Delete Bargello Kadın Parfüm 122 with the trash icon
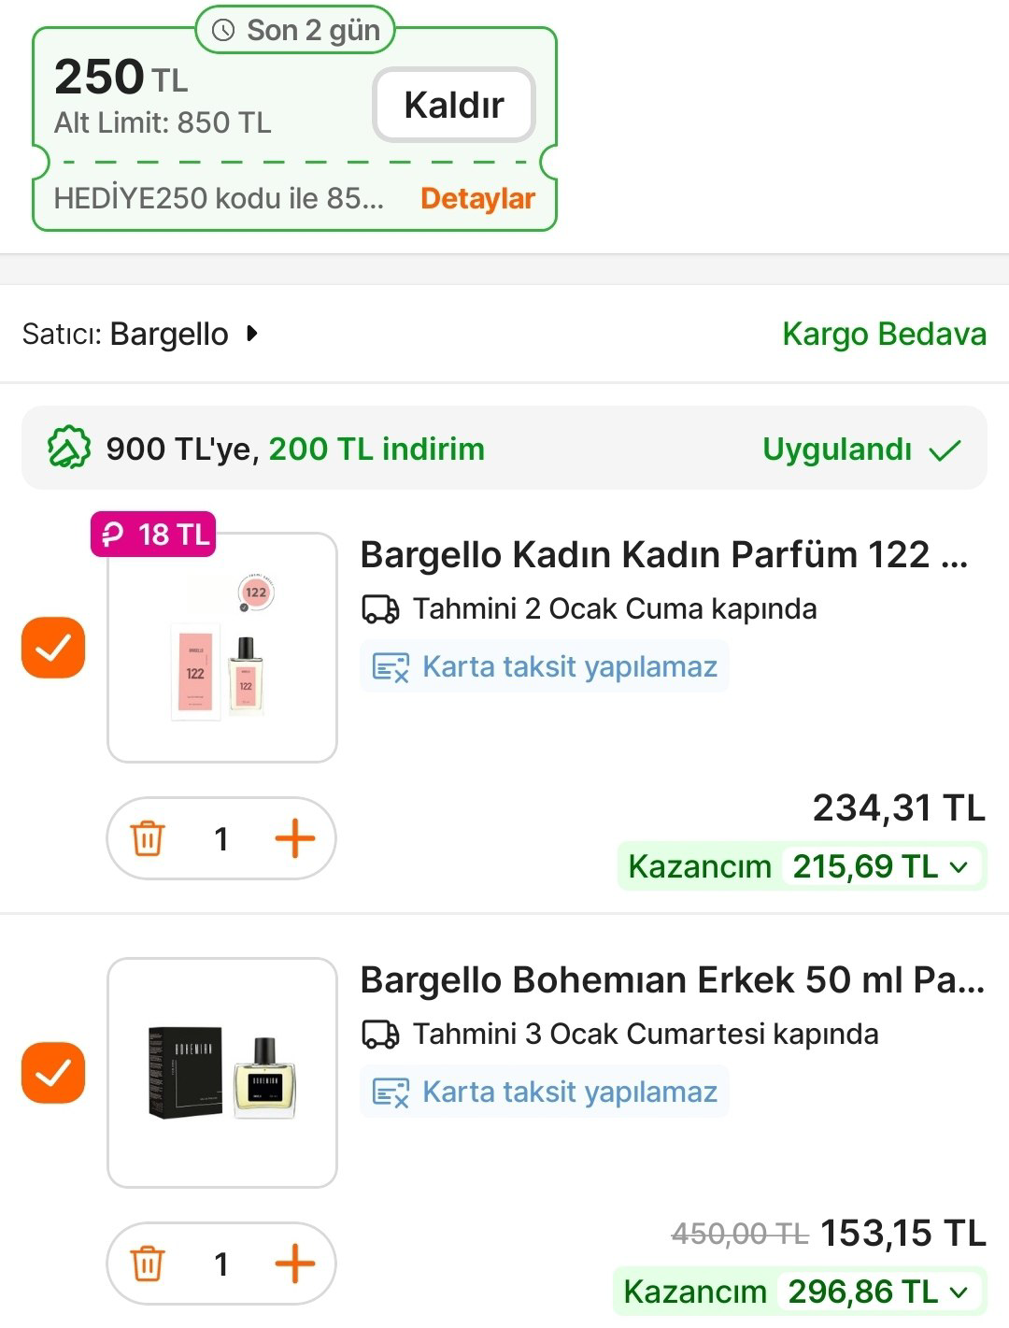This screenshot has width=1009, height=1328. coord(148,838)
